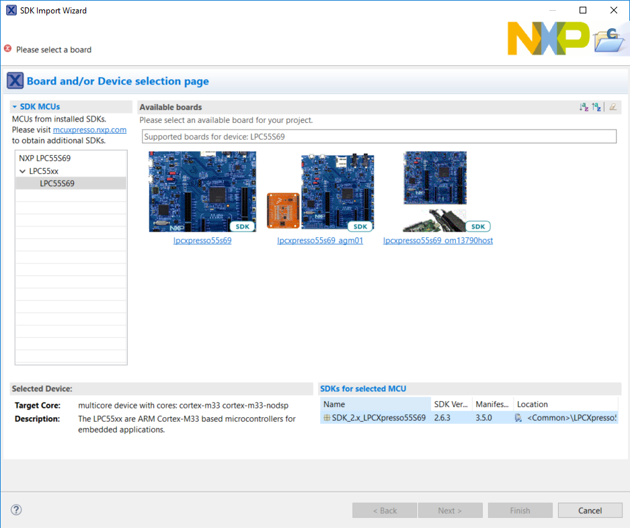The width and height of the screenshot is (630, 528).
Task: Click the SDK_2.x_LPCXpresso55S69 package icon
Action: [x=327, y=418]
